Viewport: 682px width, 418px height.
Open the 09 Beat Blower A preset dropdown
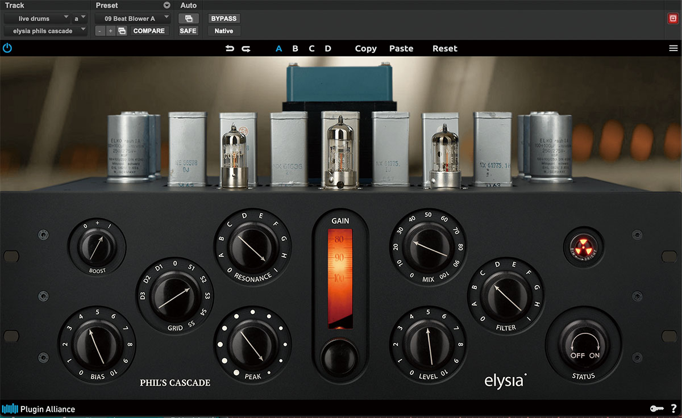tap(132, 19)
